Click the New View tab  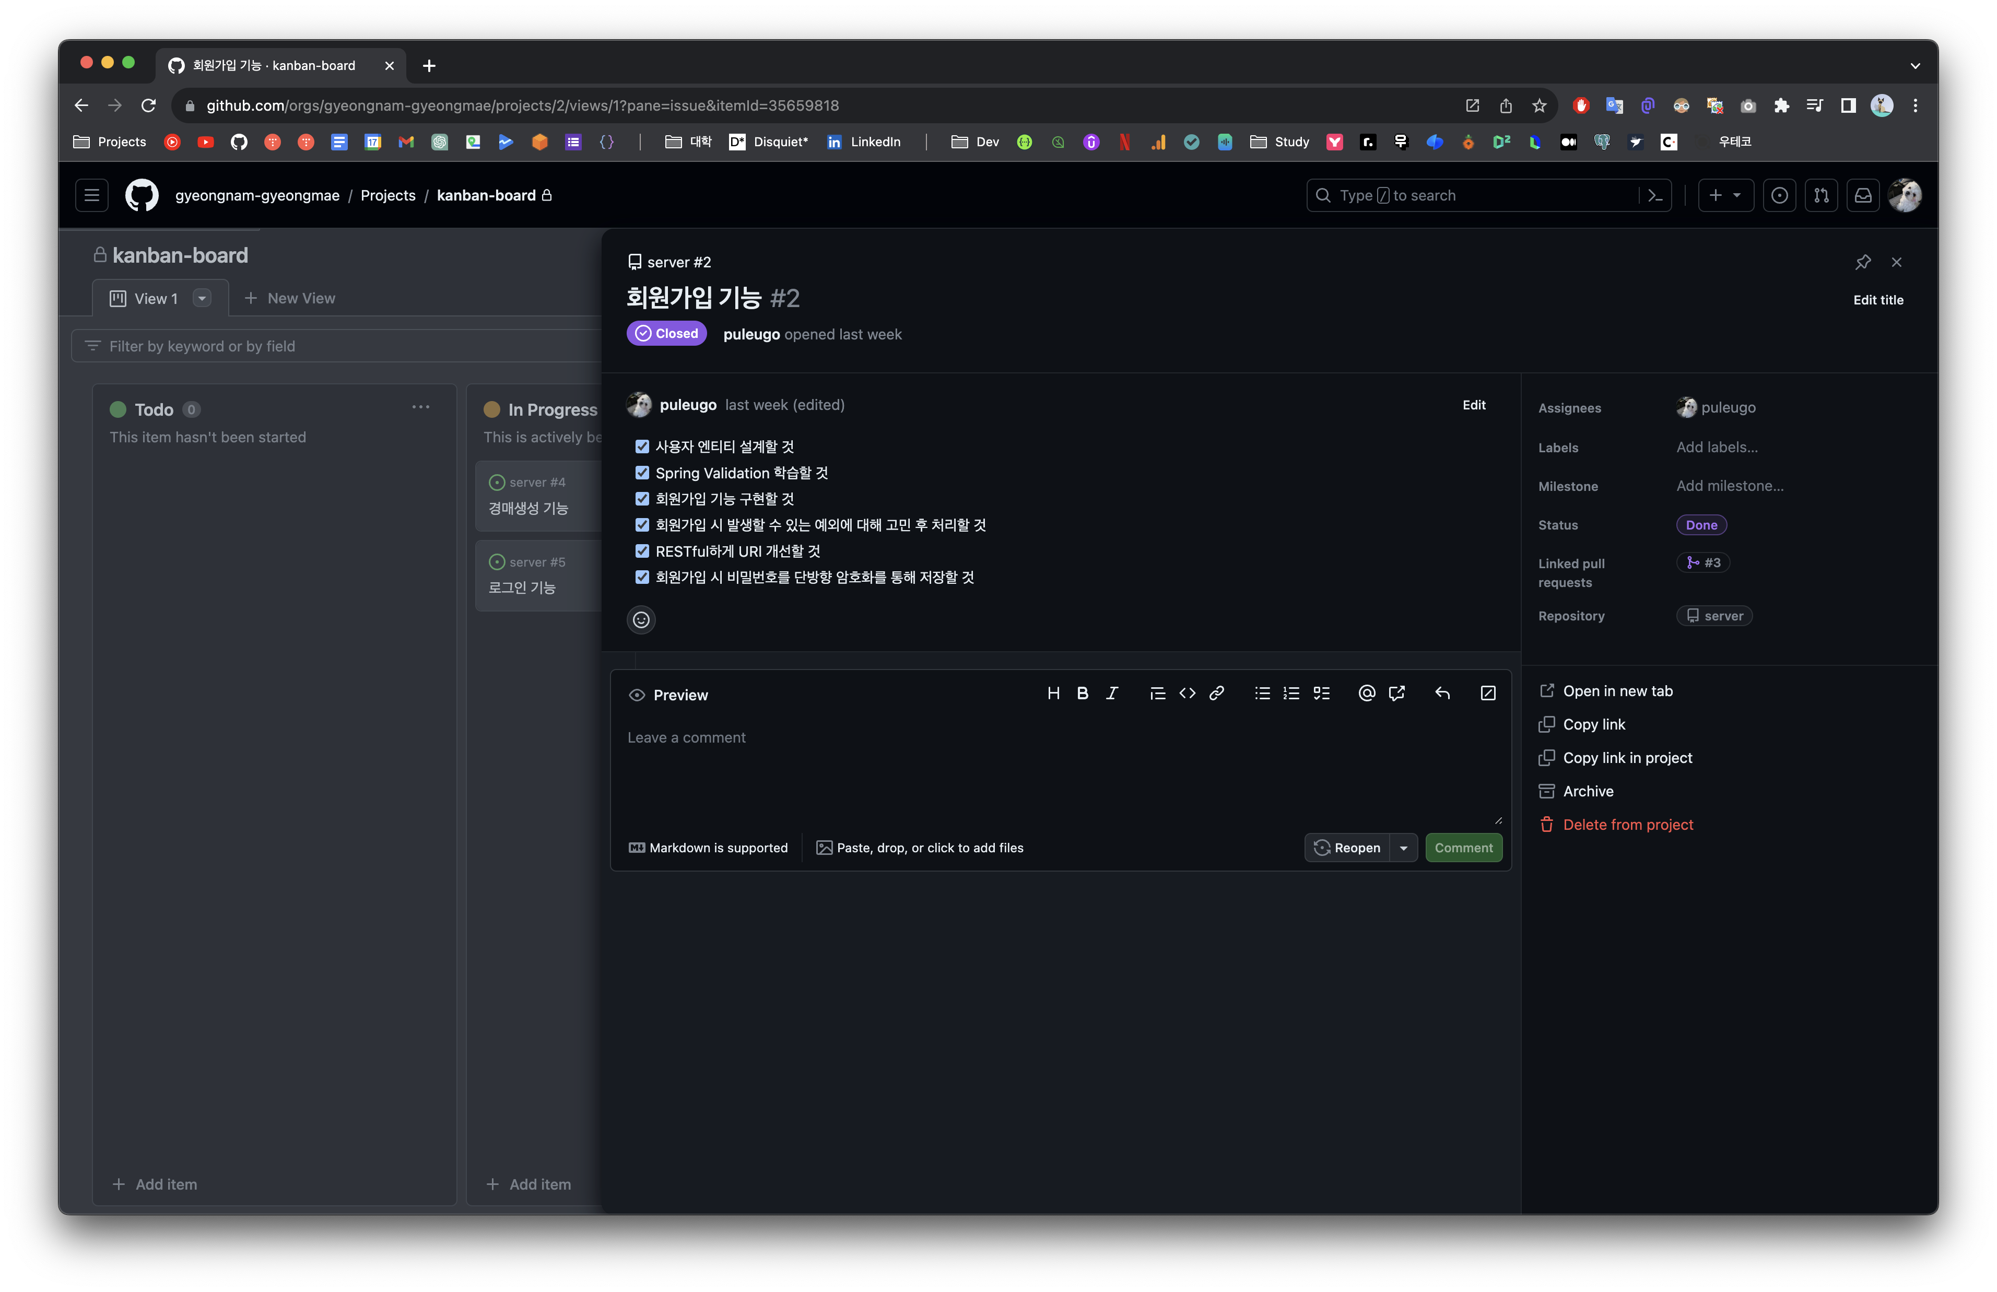(x=289, y=299)
